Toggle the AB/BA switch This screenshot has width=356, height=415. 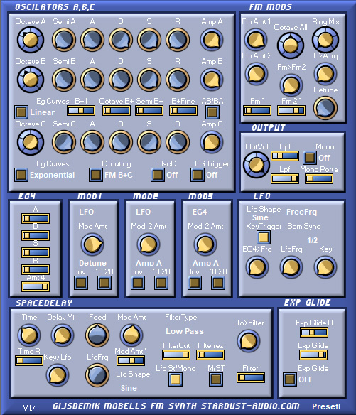212,112
